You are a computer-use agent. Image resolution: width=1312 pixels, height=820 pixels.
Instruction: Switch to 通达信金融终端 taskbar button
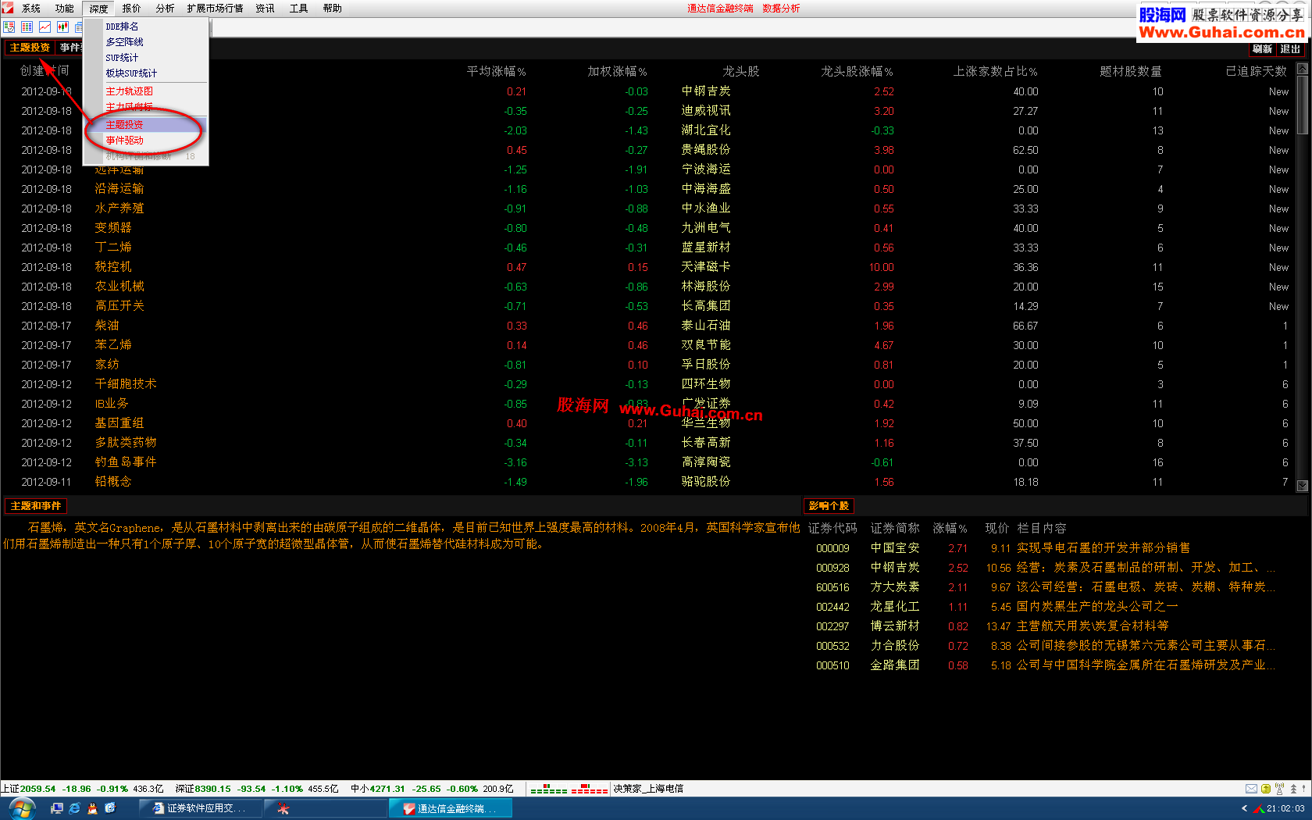click(451, 808)
